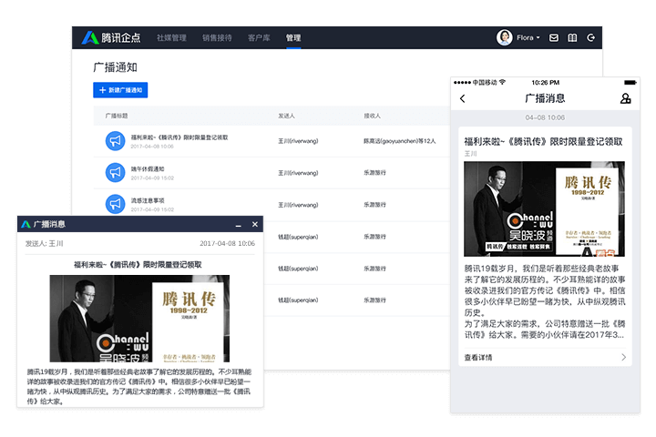Tap the chevron next to 查看详情
The width and height of the screenshot is (656, 437).
(623, 357)
